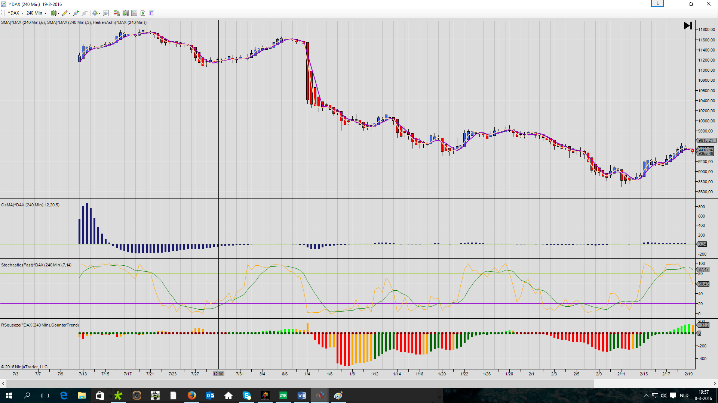Viewport: 718px width, 403px height.
Task: Open the data series candlestick icon
Action: coord(125,13)
